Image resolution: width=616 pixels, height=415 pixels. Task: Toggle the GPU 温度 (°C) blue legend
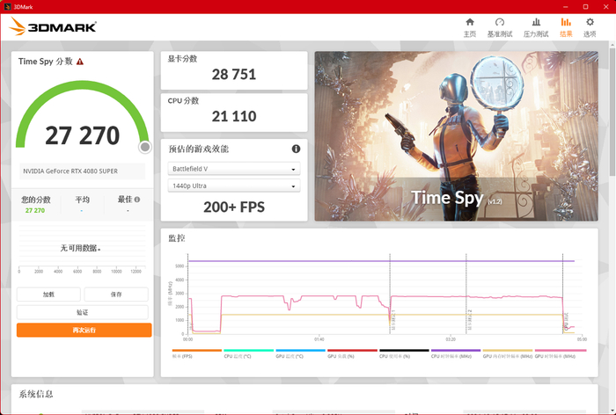point(300,353)
